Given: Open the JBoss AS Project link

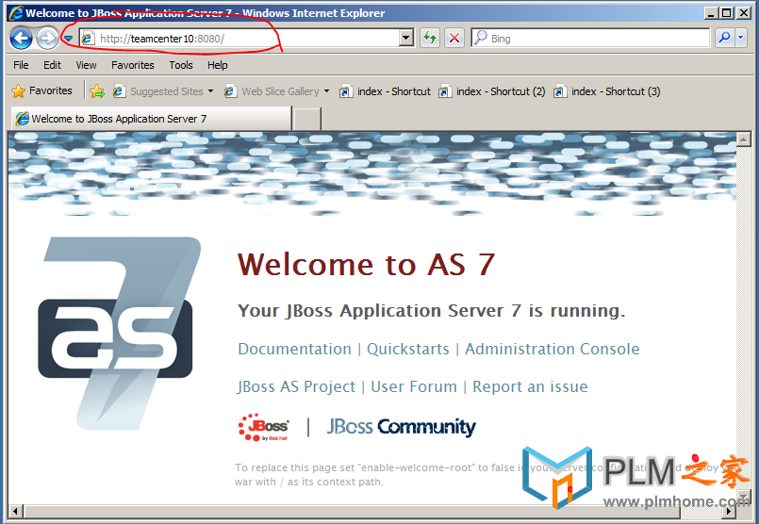Looking at the screenshot, I should click(296, 387).
